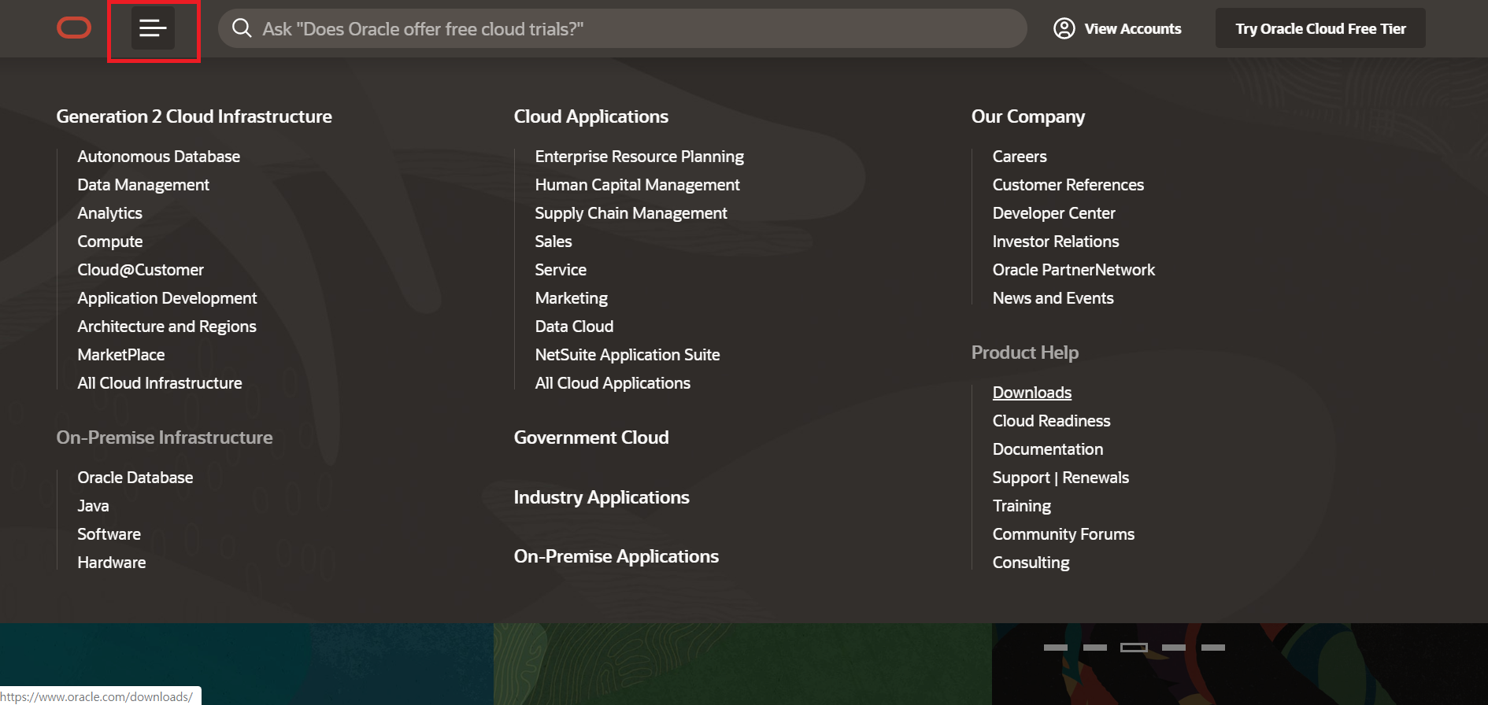The height and width of the screenshot is (705, 1488).
Task: Open Compute page
Action: point(109,242)
